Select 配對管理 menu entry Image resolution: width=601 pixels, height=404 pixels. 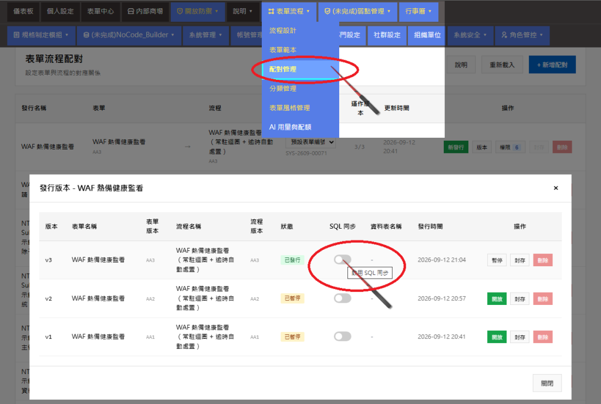[300, 69]
